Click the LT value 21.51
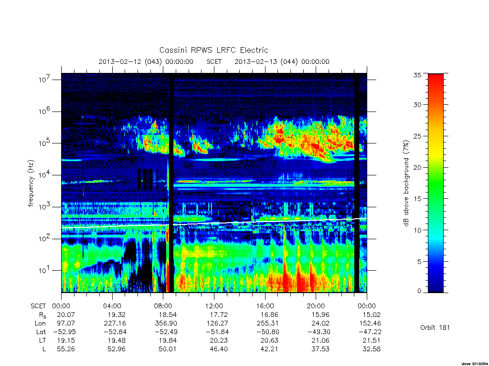The height and width of the screenshot is (366, 489). pyautogui.click(x=372, y=340)
